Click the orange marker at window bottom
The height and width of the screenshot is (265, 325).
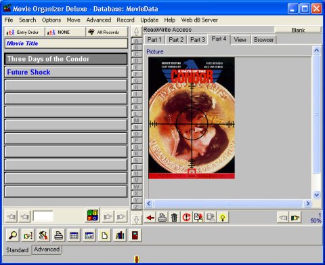pos(137,259)
